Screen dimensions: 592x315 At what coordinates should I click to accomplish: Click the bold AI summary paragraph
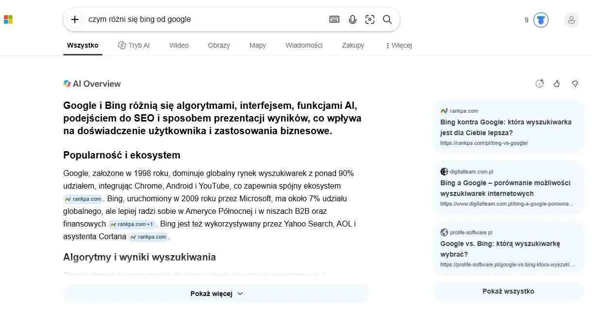pyautogui.click(x=212, y=118)
